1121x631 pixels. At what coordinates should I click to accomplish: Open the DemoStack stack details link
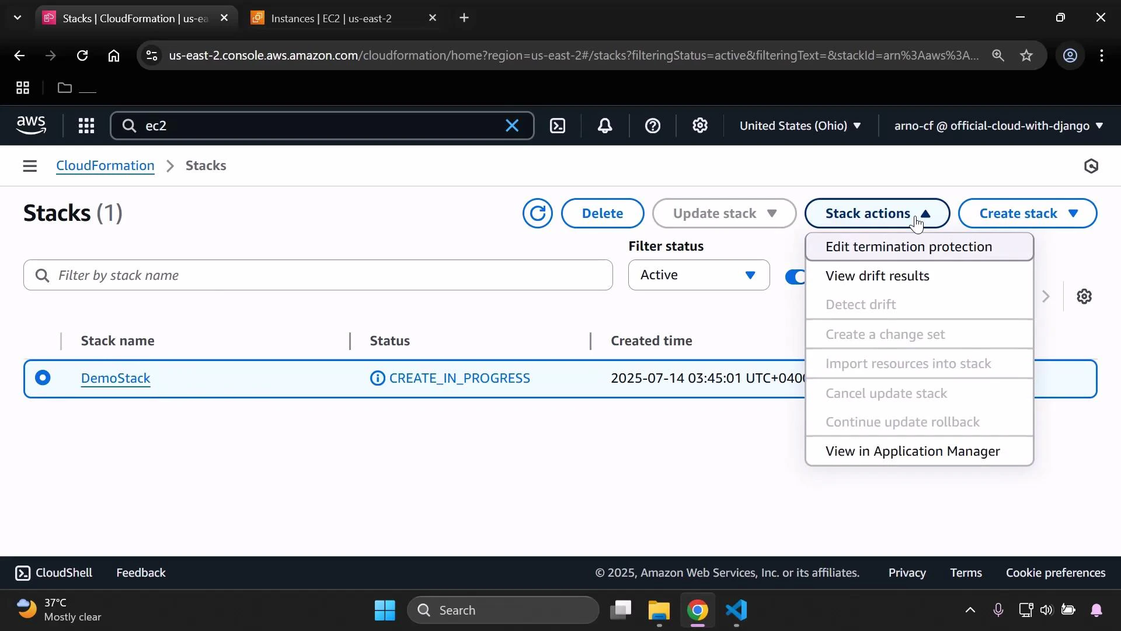point(115,378)
